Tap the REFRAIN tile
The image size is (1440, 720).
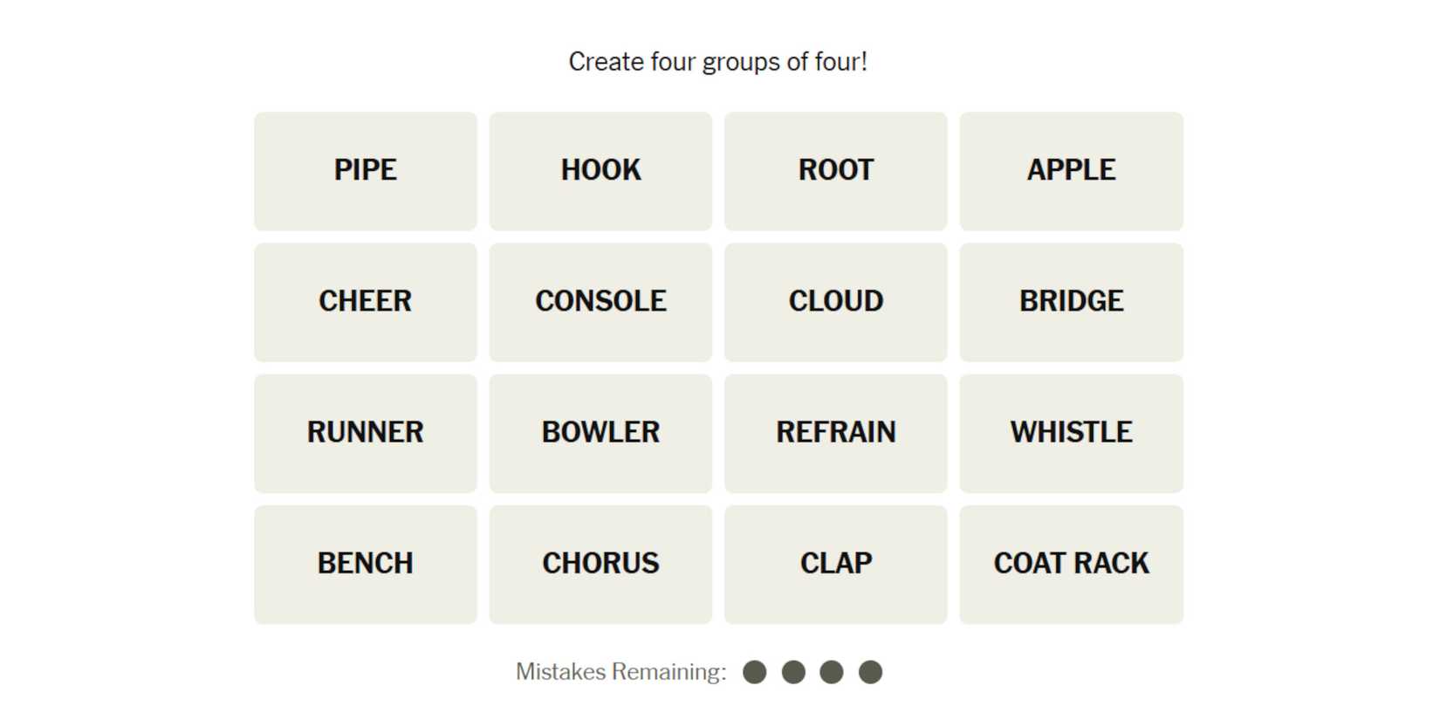835,433
